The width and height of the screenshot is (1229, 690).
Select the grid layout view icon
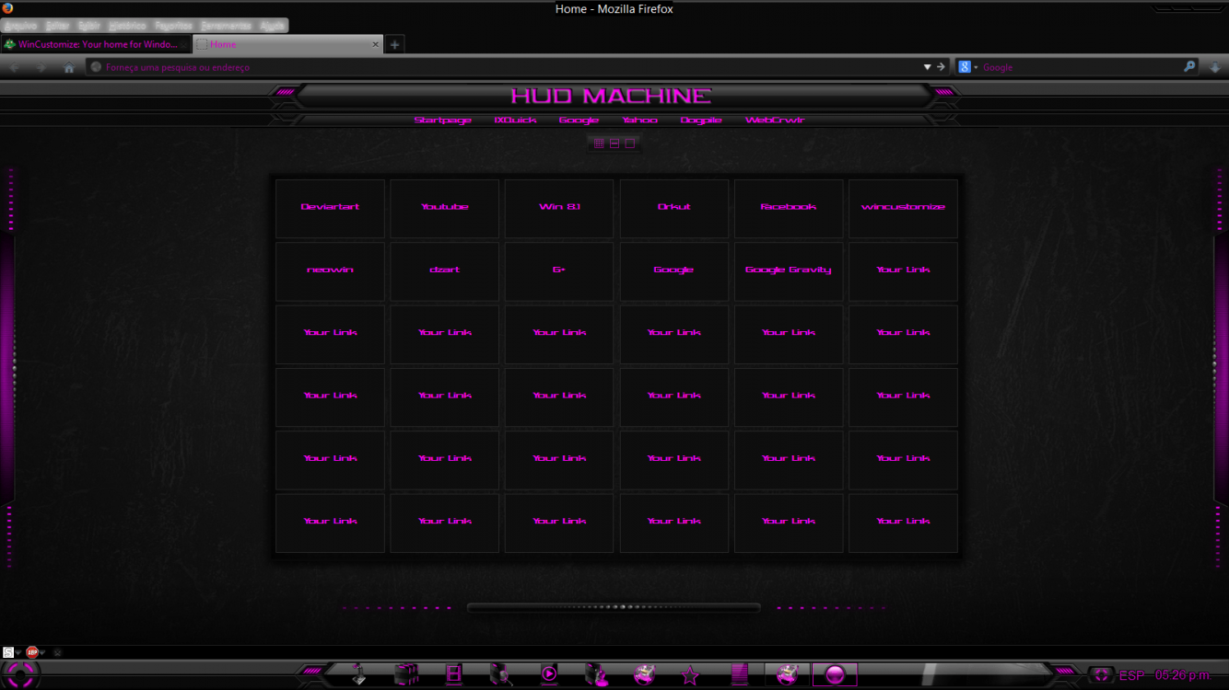click(x=599, y=144)
